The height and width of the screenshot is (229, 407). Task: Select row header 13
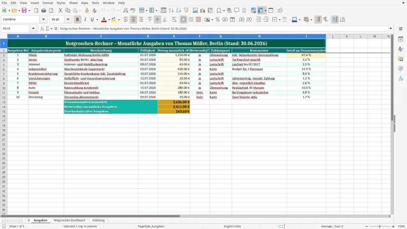(4, 102)
